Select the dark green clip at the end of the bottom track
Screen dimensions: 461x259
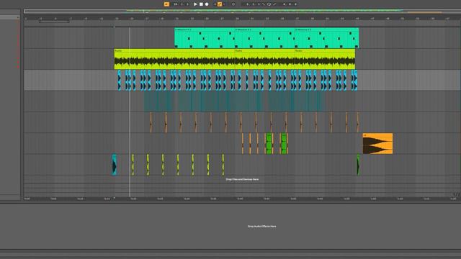coord(358,165)
